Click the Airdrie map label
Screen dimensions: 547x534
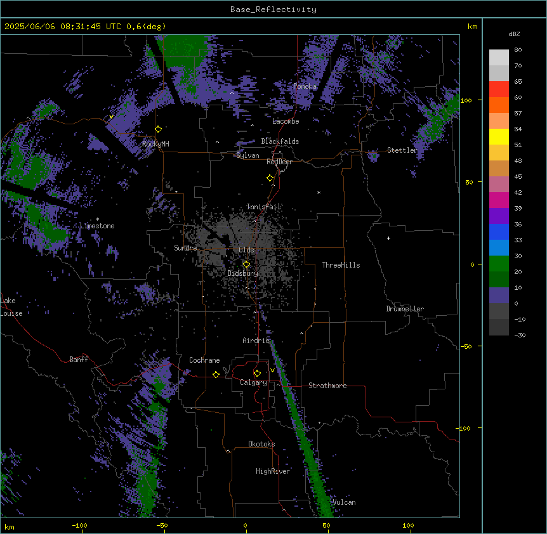256,341
